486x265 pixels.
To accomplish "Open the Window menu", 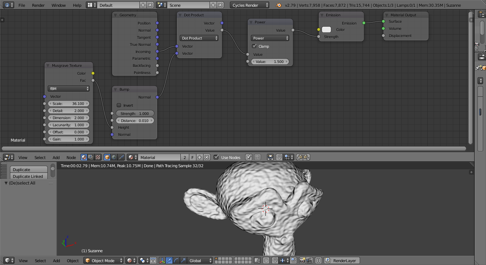I will click(59, 5).
